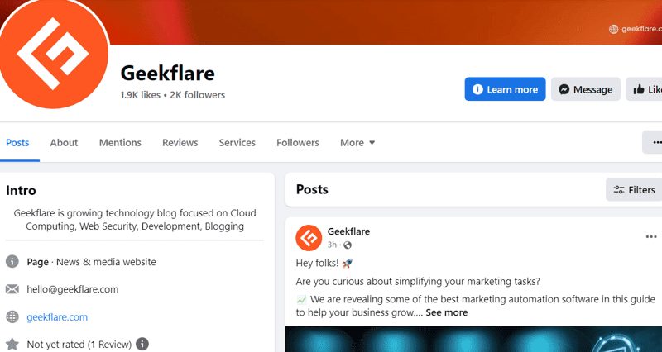The height and width of the screenshot is (352, 662).
Task: Open the Reviews tab
Action: point(180,142)
